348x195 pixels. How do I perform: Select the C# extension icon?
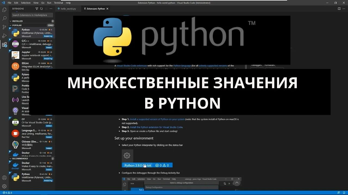click(15, 122)
